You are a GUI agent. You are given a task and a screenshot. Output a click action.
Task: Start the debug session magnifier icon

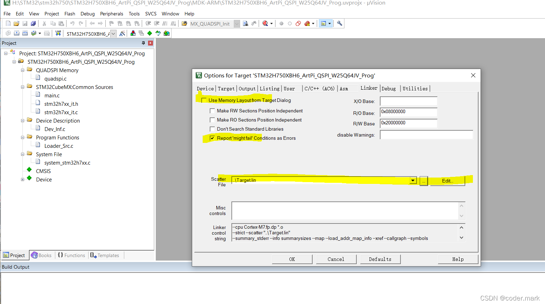coord(265,23)
